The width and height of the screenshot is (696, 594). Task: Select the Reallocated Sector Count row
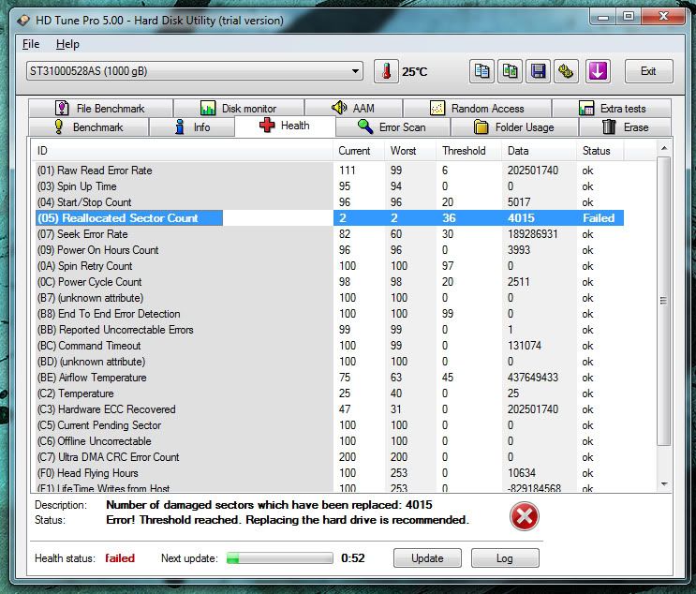tap(129, 218)
